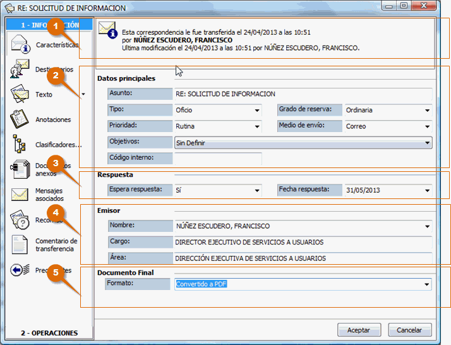Image resolution: width=451 pixels, height=345 pixels.
Task: Switch to 2 - OPERACIONES section
Action: [49, 333]
